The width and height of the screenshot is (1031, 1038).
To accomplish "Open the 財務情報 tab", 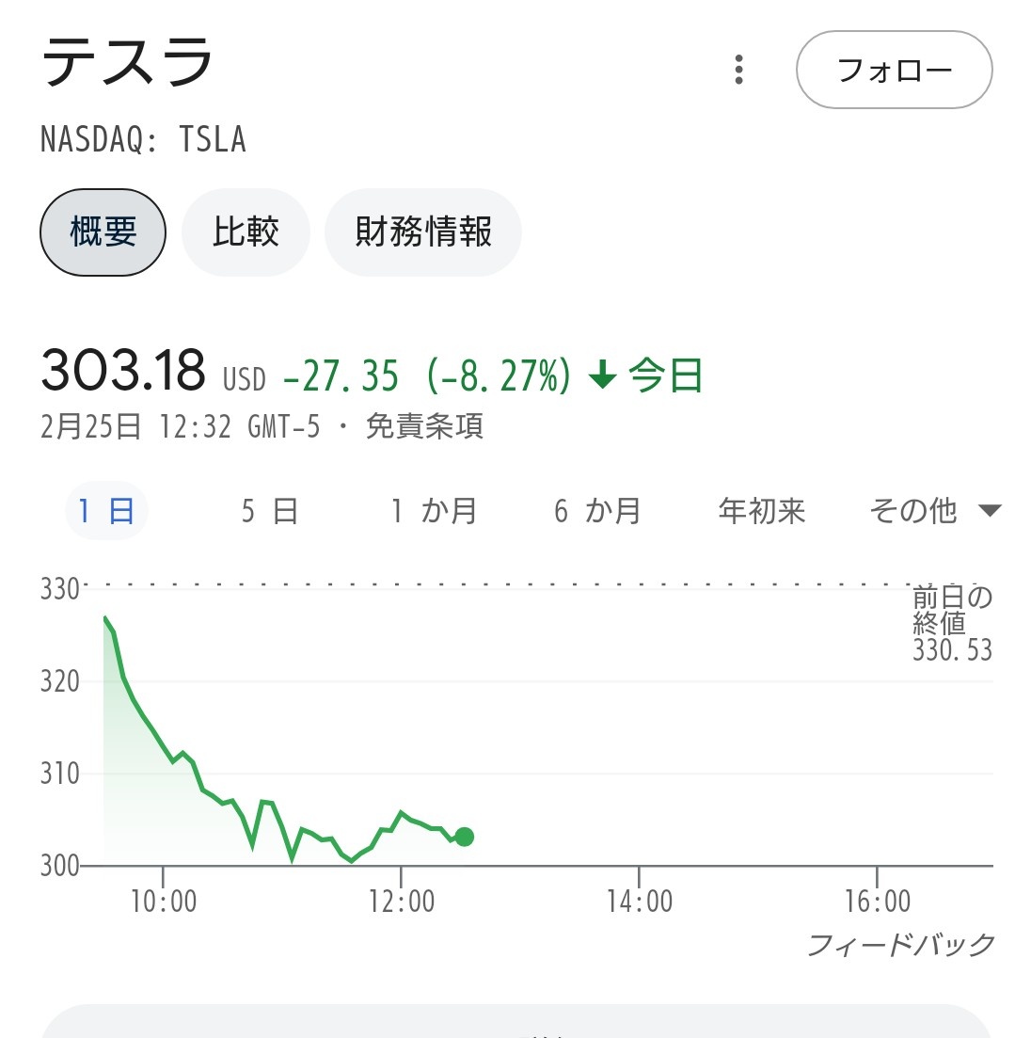I will 423,232.
